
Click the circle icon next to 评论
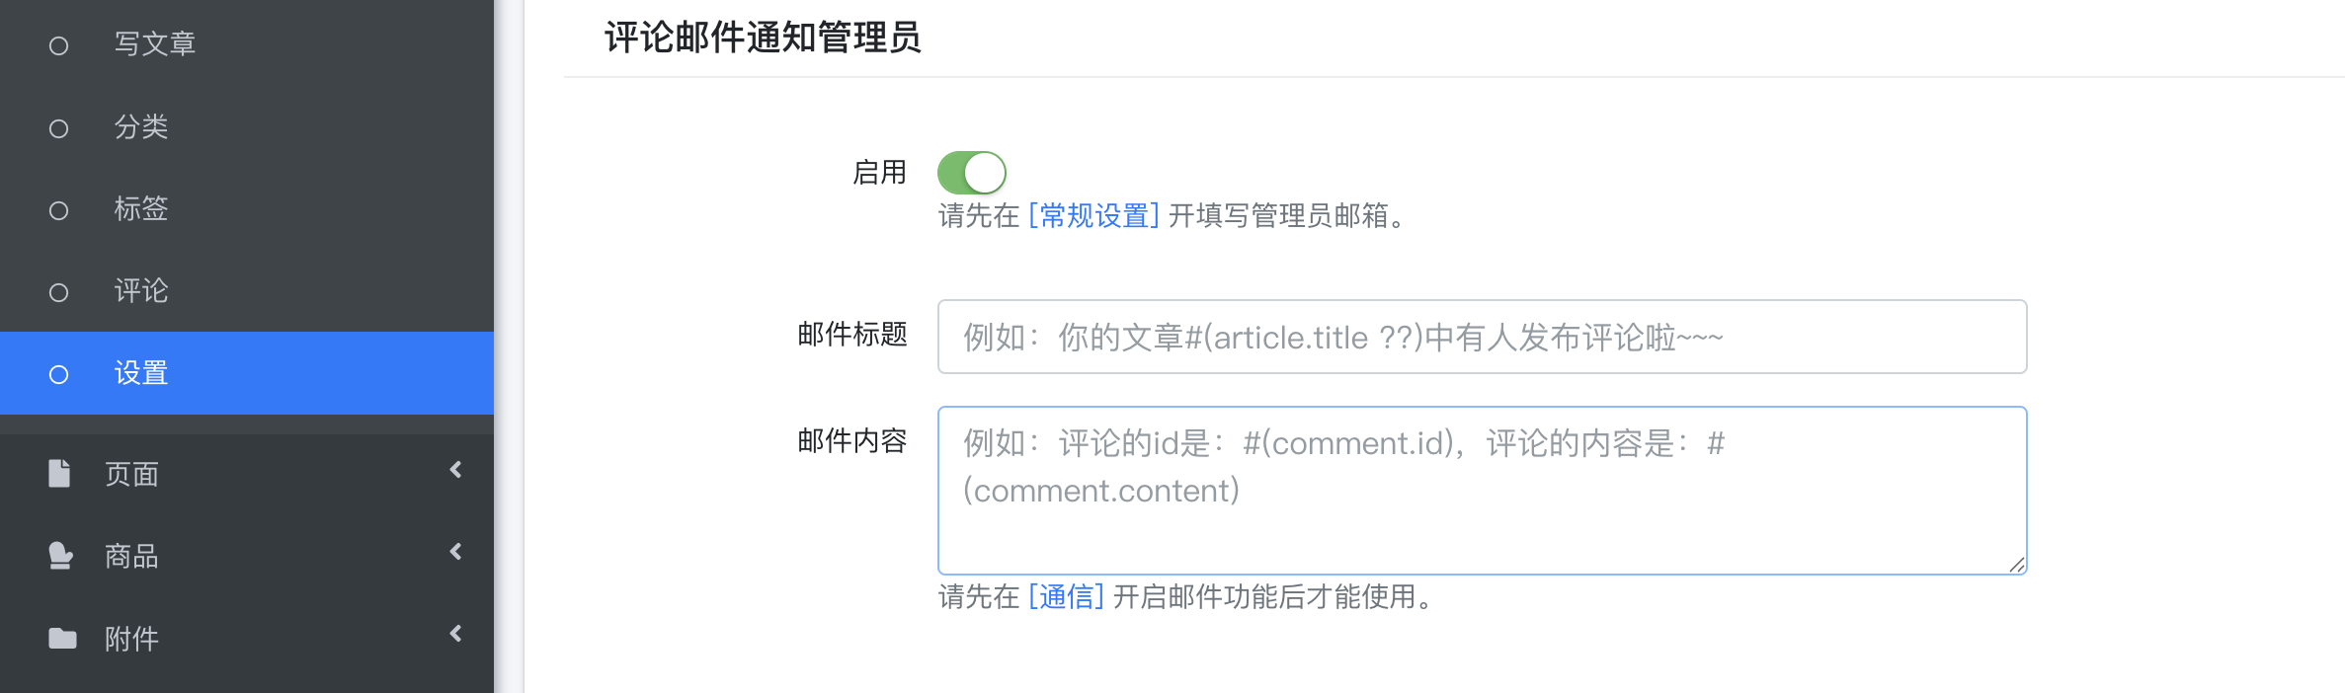pyautogui.click(x=58, y=292)
